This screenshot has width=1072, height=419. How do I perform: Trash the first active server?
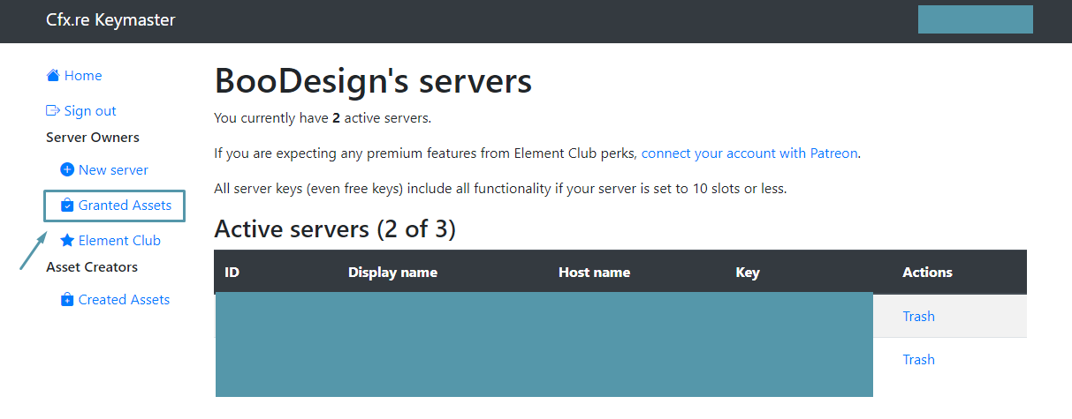click(918, 316)
